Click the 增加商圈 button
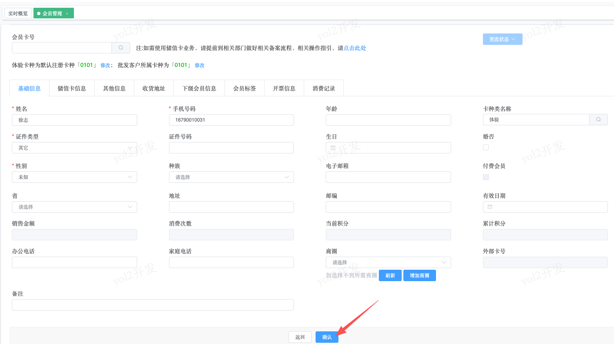This screenshot has width=614, height=344. click(420, 275)
